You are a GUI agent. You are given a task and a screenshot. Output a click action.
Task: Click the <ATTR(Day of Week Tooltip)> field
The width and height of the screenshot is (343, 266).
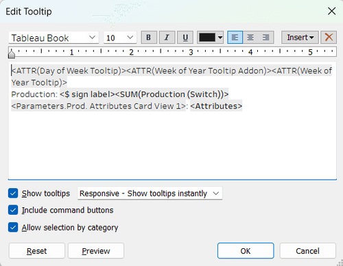[69, 70]
